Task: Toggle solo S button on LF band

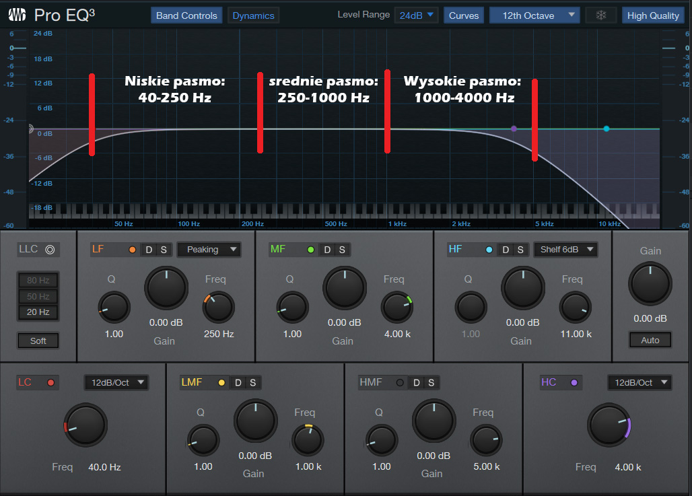Action: pos(163,250)
